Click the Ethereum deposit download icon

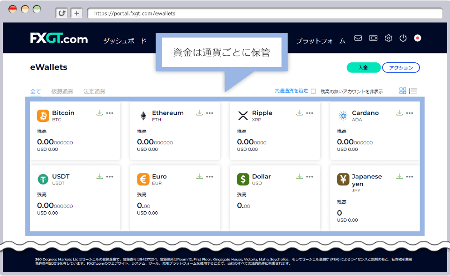200,113
